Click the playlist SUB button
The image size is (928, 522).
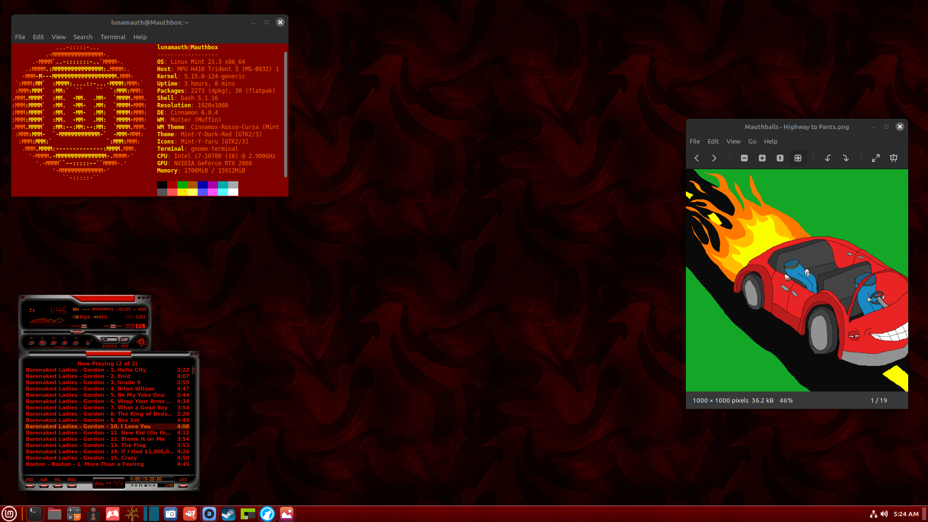[44, 486]
